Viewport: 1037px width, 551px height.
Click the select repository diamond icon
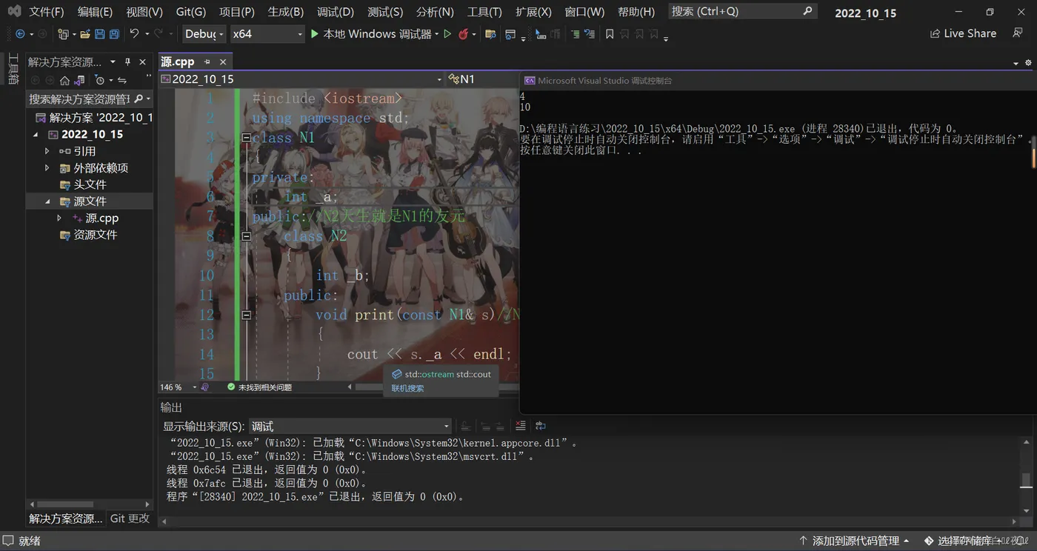(x=928, y=541)
